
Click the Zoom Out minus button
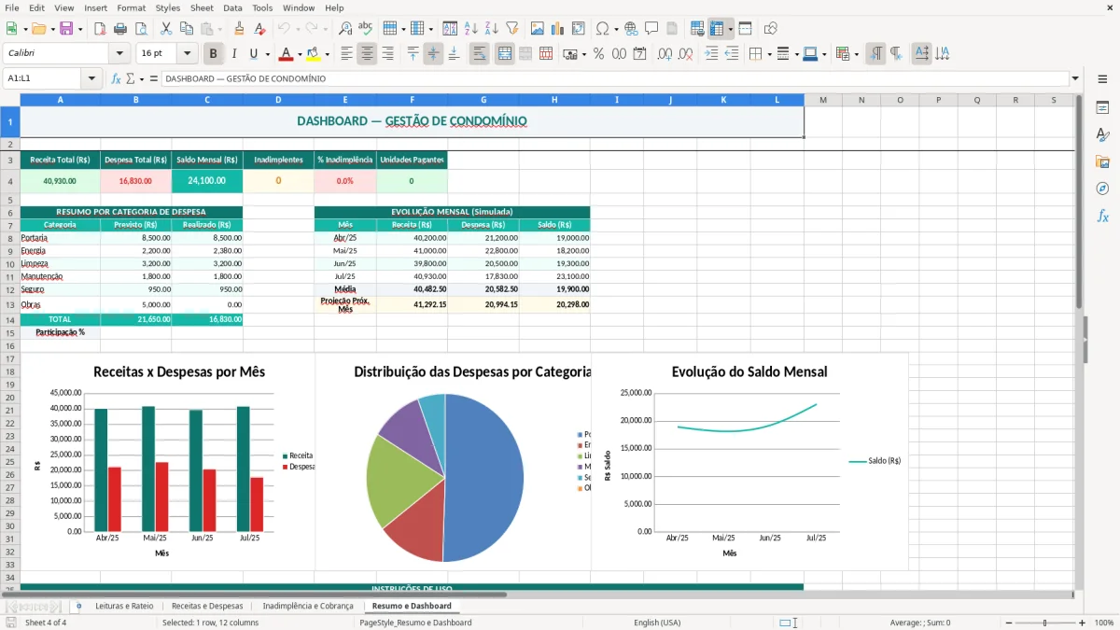pyautogui.click(x=1007, y=623)
